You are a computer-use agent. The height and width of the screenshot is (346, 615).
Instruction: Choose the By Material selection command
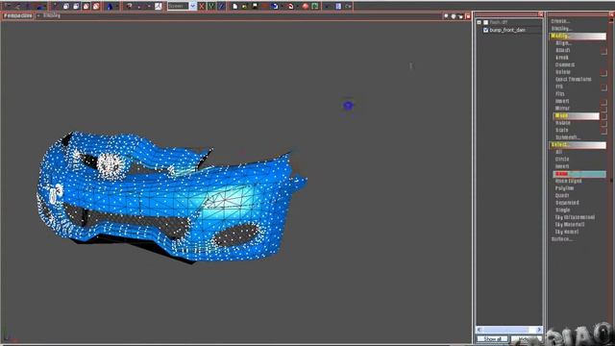coord(570,224)
